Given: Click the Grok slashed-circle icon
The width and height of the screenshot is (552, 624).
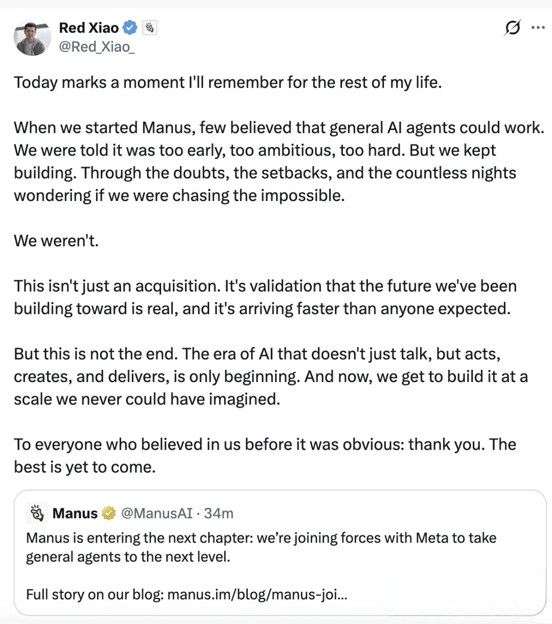Looking at the screenshot, I should [512, 28].
